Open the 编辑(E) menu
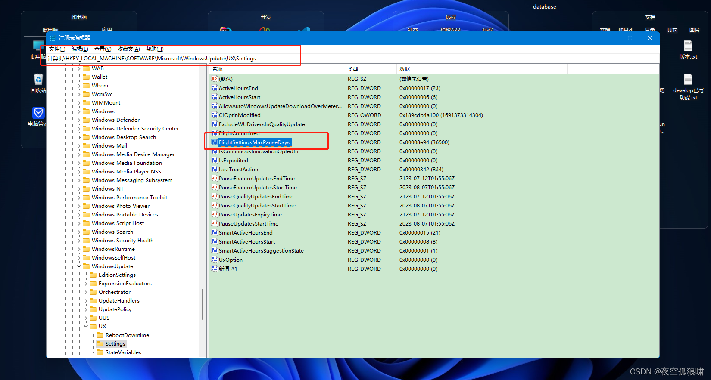The image size is (711, 380). pos(80,49)
